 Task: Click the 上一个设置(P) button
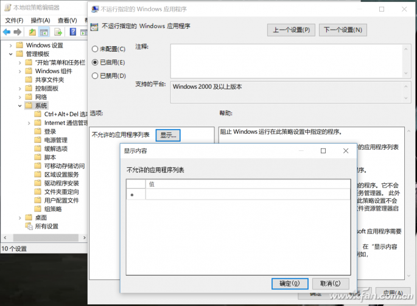(x=291, y=30)
